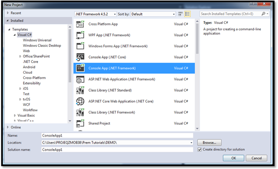Screen dimensions: 278x169
Task: Uncheck Create directory for solution
Action: pos(200,150)
